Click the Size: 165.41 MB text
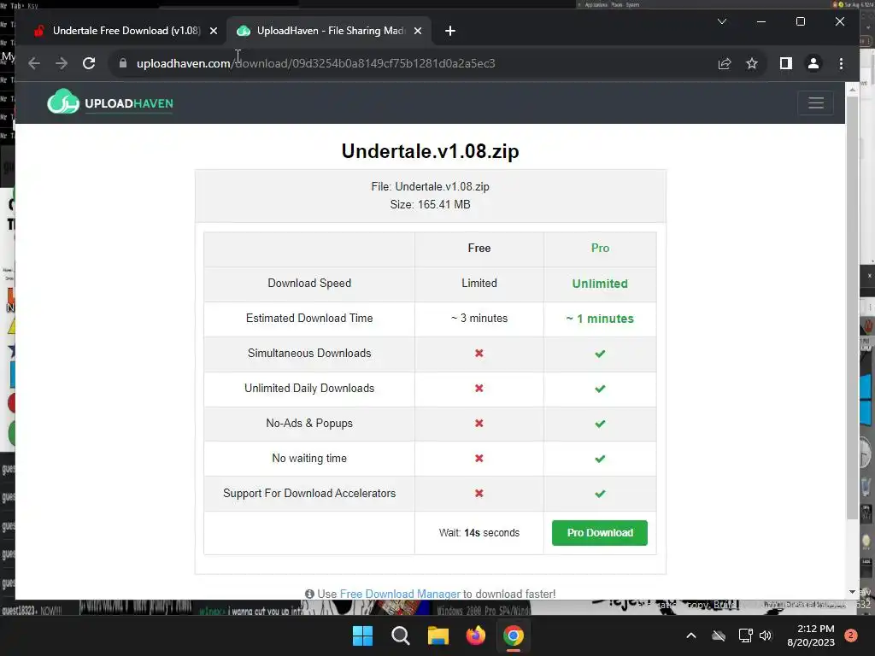This screenshot has width=875, height=656. pos(430,205)
